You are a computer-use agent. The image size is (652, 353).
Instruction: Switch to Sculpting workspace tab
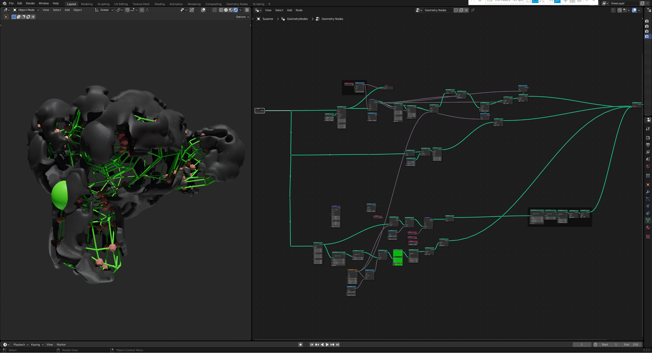[x=103, y=4]
